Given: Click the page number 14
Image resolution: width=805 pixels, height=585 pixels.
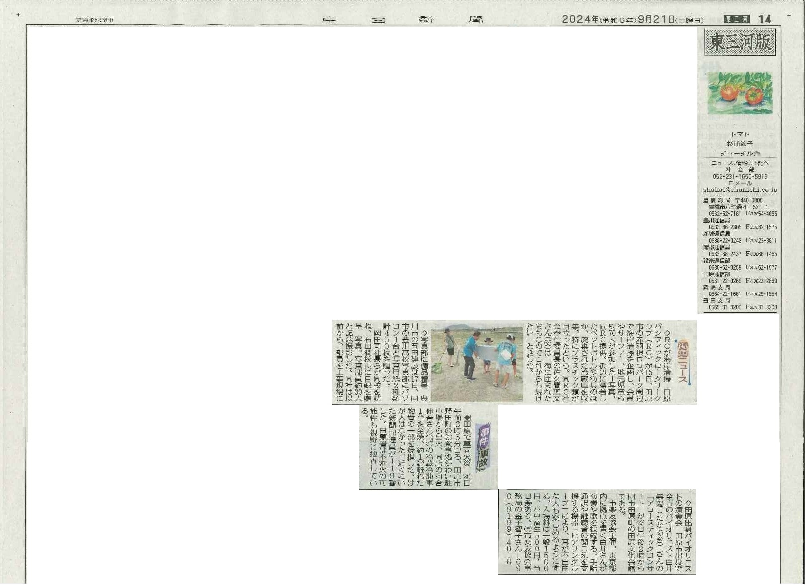Looking at the screenshot, I should click(x=765, y=19).
